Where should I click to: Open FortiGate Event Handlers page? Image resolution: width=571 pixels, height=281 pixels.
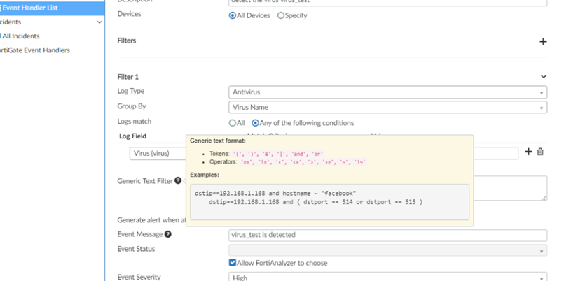(35, 50)
